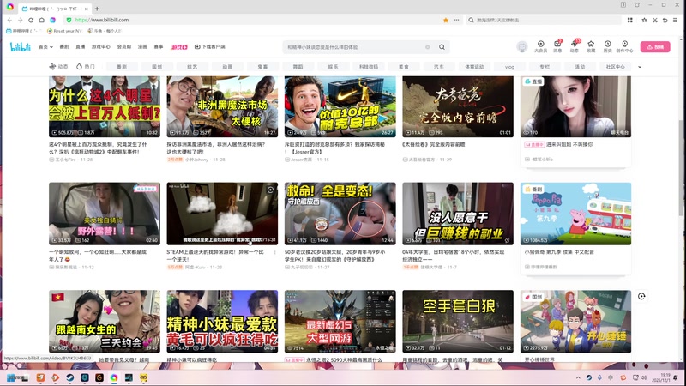Viewport: 686px width, 386px height.
Task: Open the user avatar menu
Action: pos(522,46)
